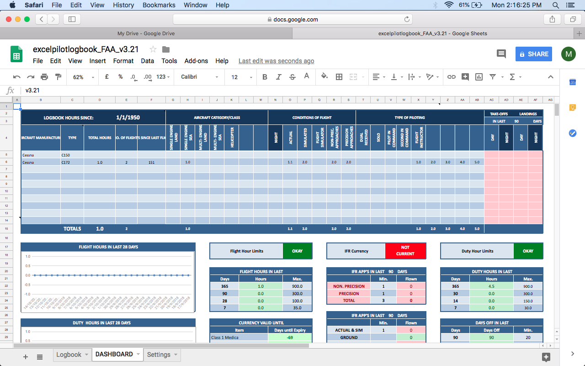Open the DASHBOARD tab options arrow
This screenshot has width=585, height=366.
(x=138, y=355)
